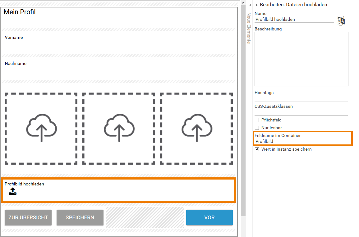Click the translate icon next to Name
Screen dimensions: 359x237
coord(341,21)
